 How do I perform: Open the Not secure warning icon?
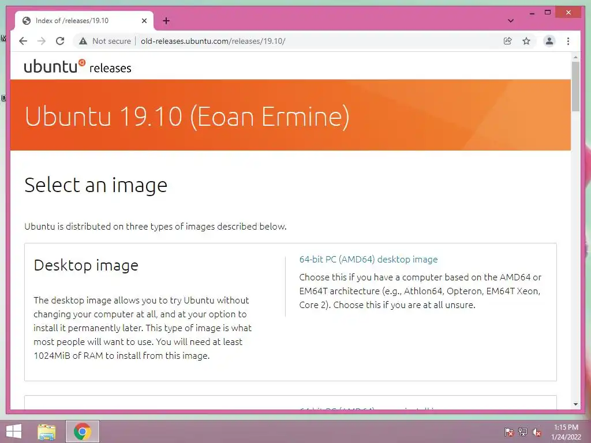tap(83, 41)
